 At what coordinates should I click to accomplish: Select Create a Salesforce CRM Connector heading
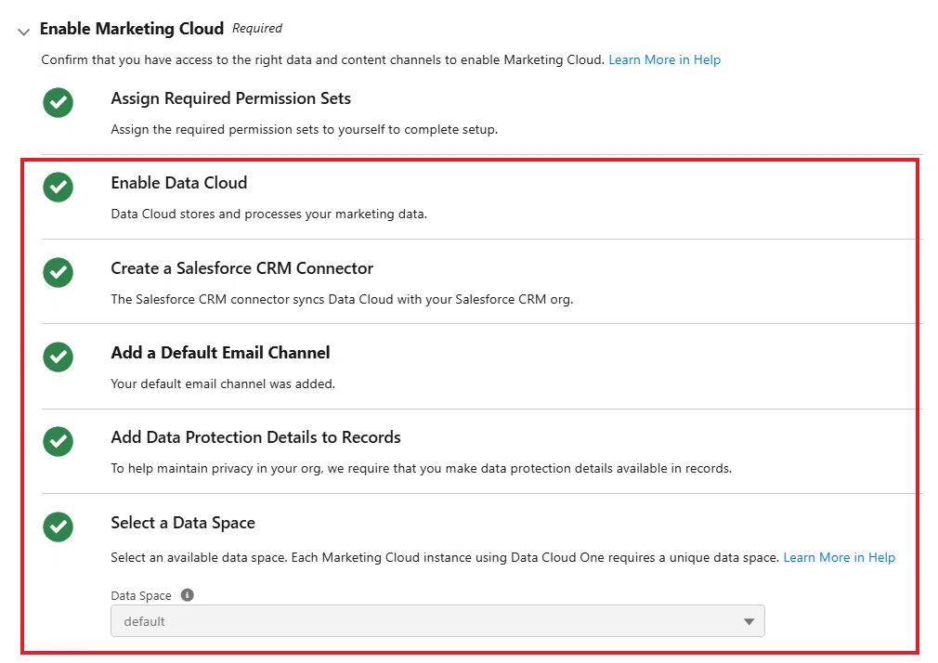241,268
